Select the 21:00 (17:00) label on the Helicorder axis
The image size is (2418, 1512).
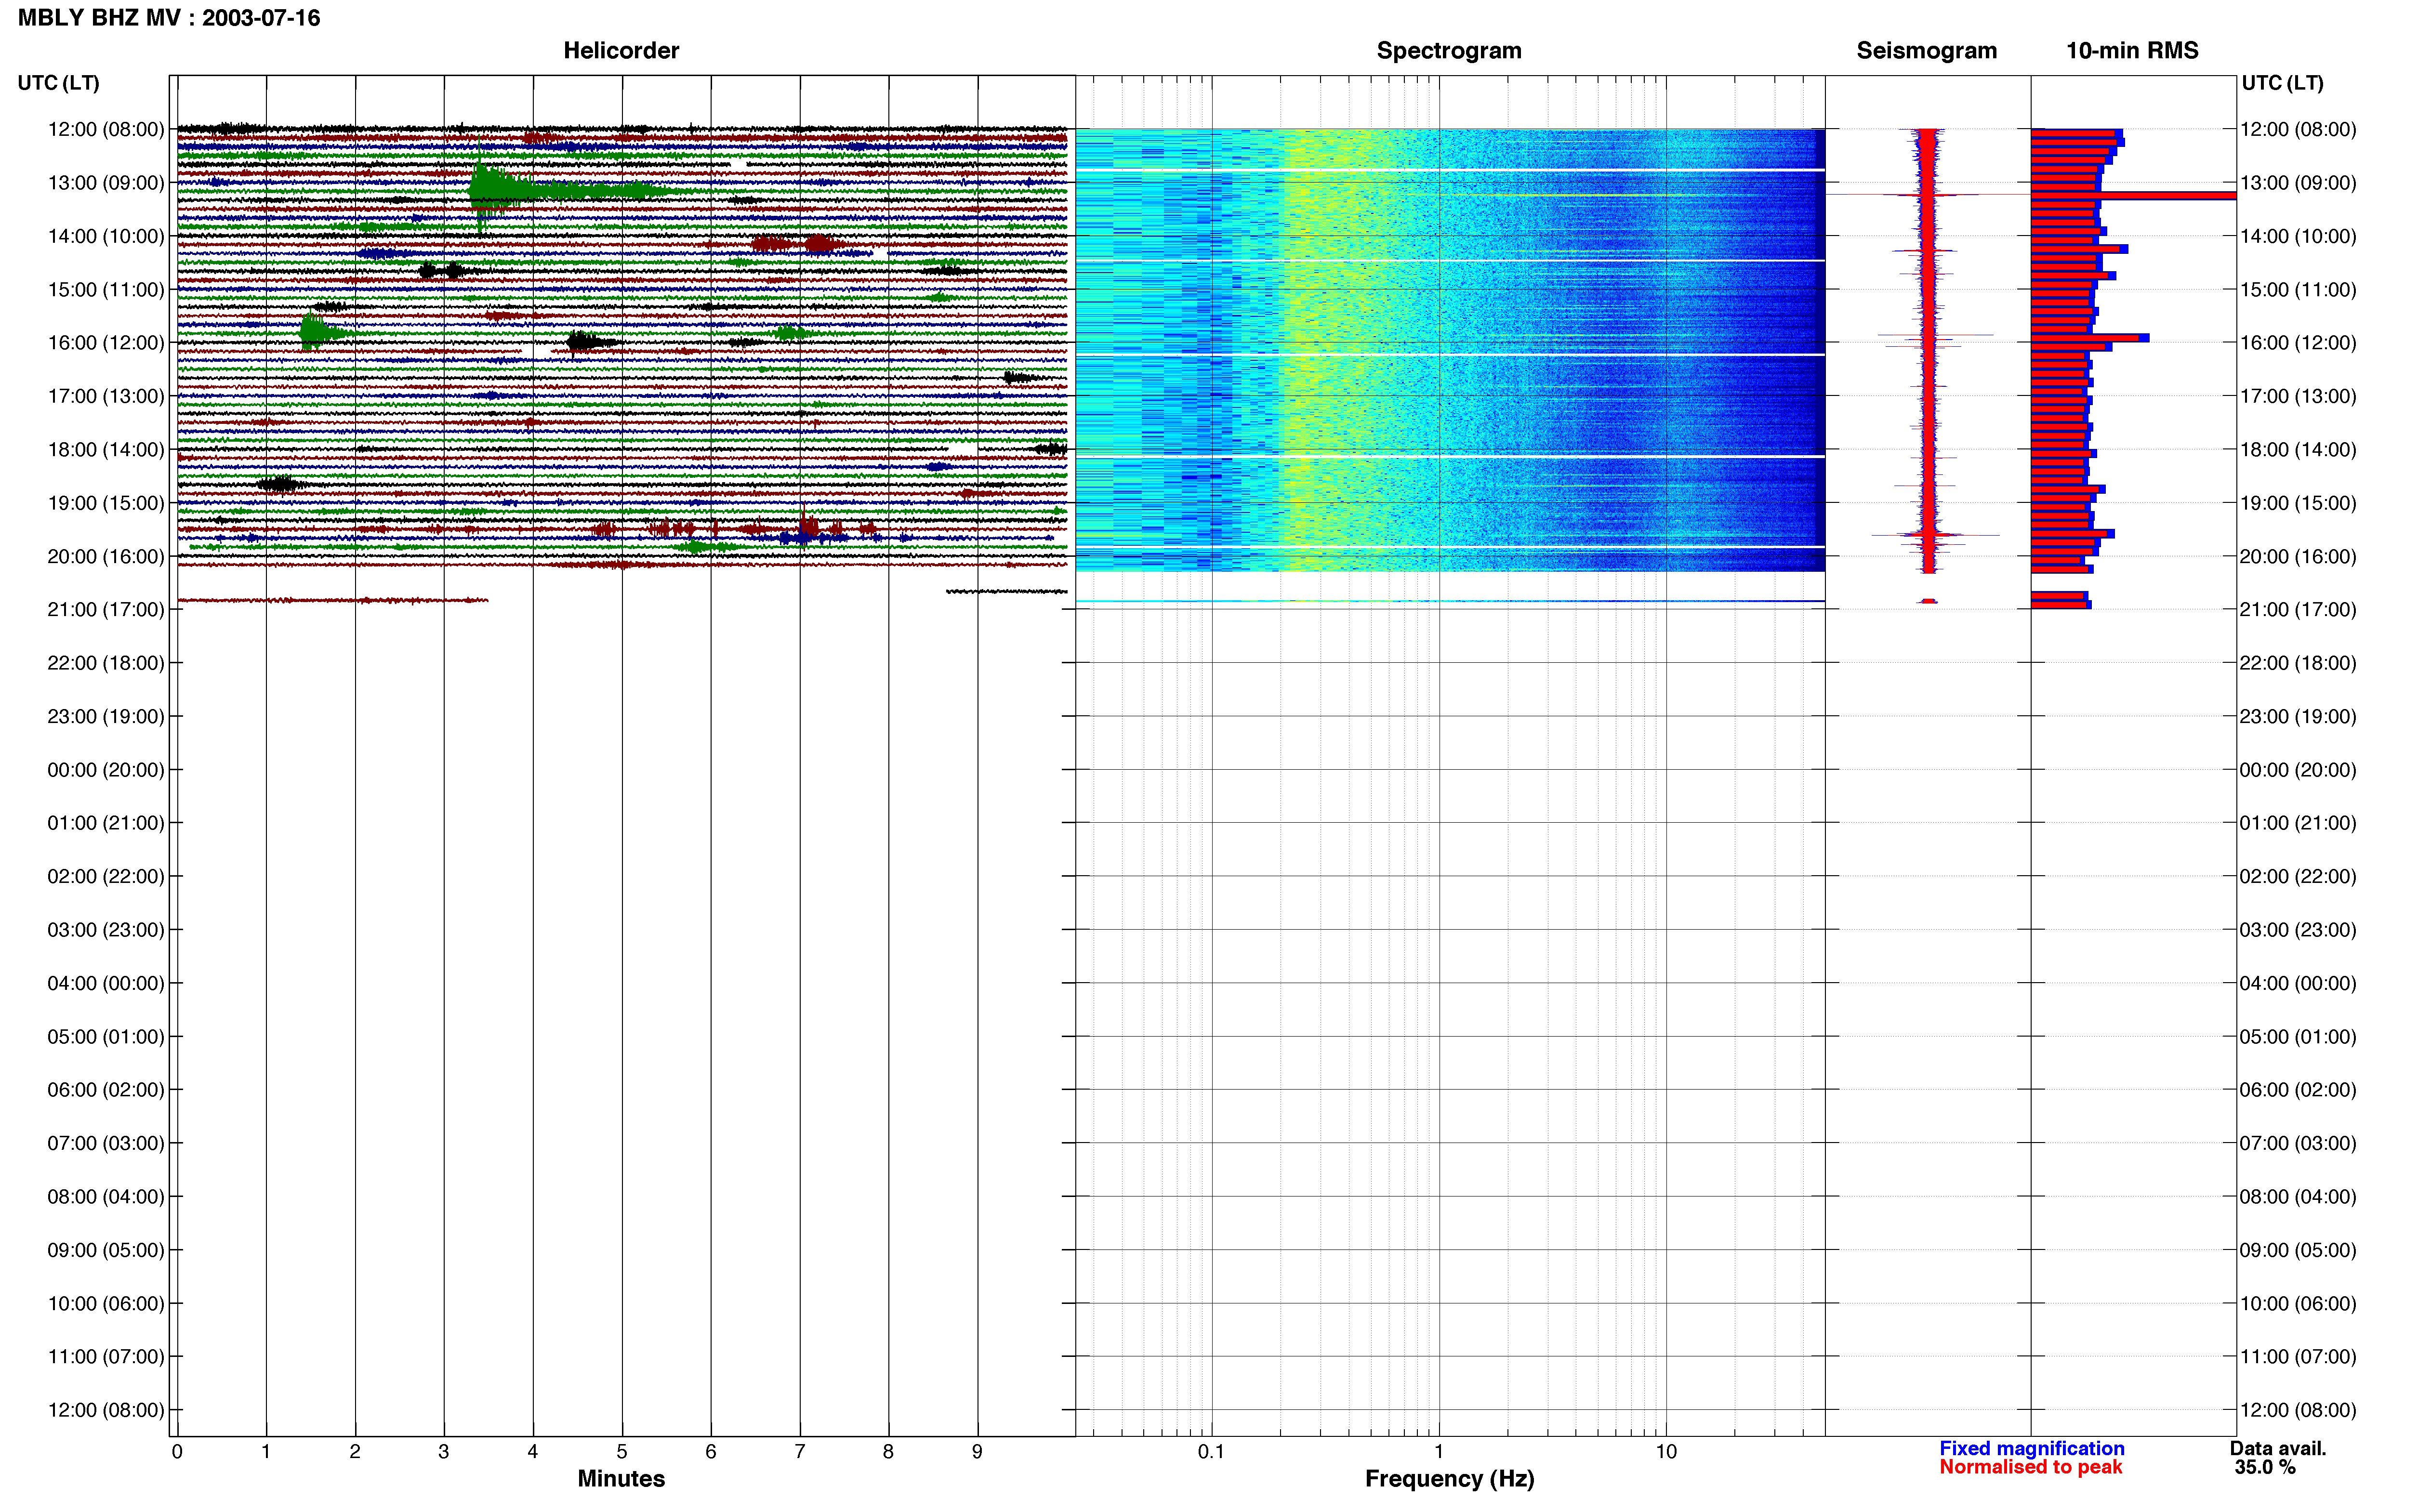click(x=106, y=610)
